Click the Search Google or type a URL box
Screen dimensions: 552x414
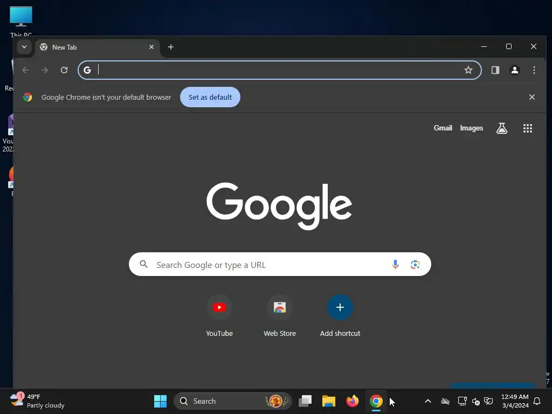280,264
